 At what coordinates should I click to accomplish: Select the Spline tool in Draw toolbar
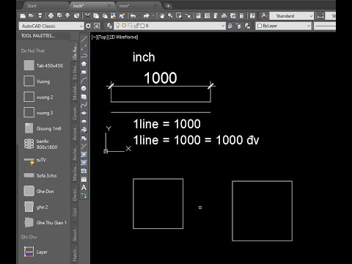pos(84,105)
